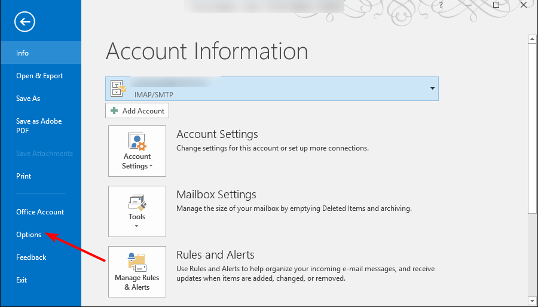The image size is (538, 307).
Task: Open the Feedback page
Action: tap(41, 257)
